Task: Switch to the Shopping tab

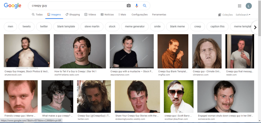Action: point(73,15)
